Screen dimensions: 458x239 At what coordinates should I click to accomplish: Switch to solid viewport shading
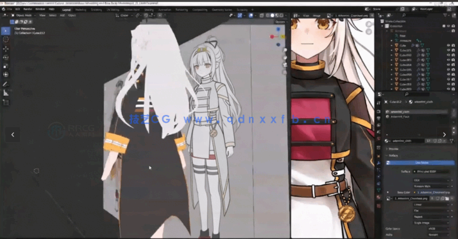(272, 15)
